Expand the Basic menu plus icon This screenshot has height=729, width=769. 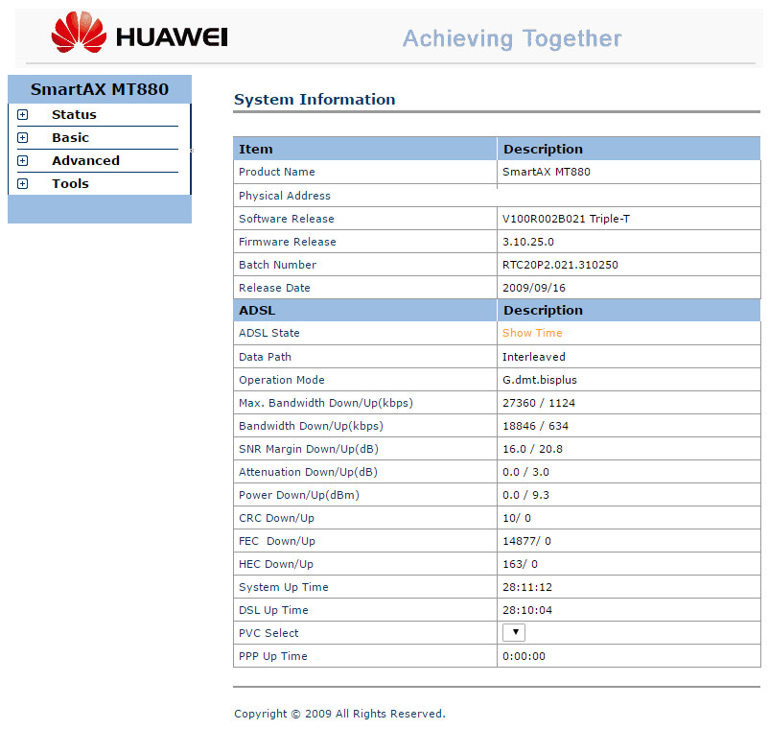click(x=23, y=137)
